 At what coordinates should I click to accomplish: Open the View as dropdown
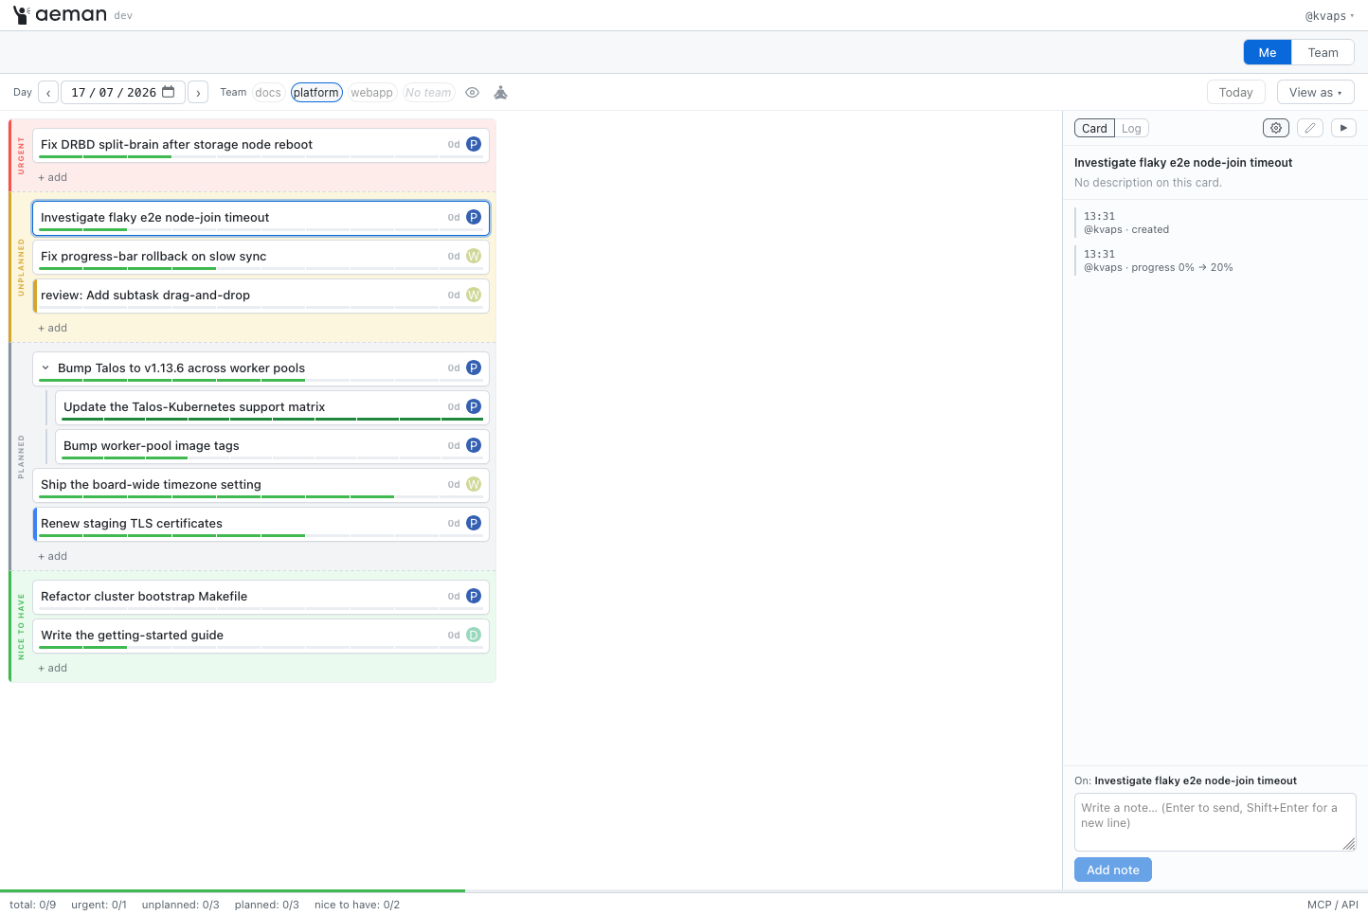point(1315,92)
